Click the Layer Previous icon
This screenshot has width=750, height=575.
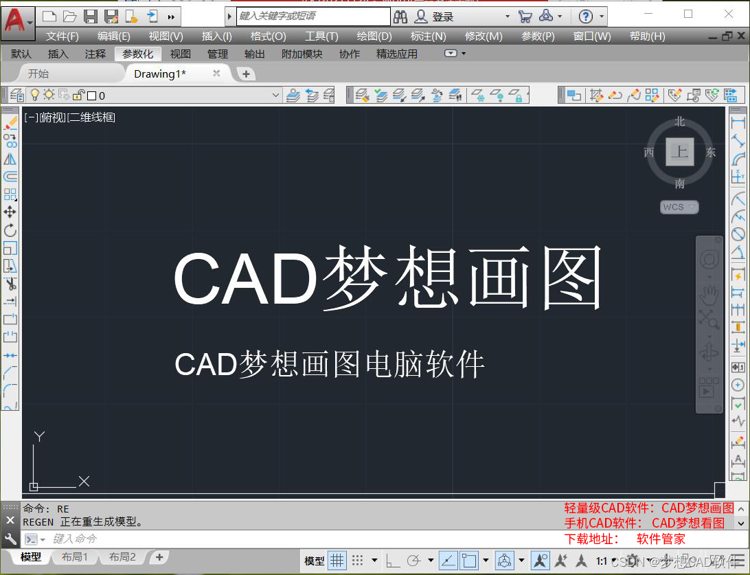tap(312, 95)
